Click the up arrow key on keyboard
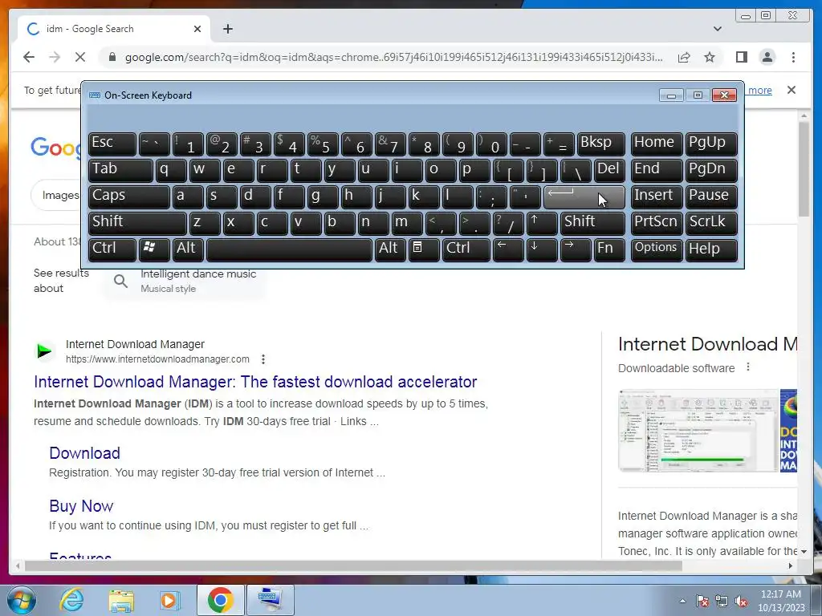The width and height of the screenshot is (822, 616). coord(542,223)
